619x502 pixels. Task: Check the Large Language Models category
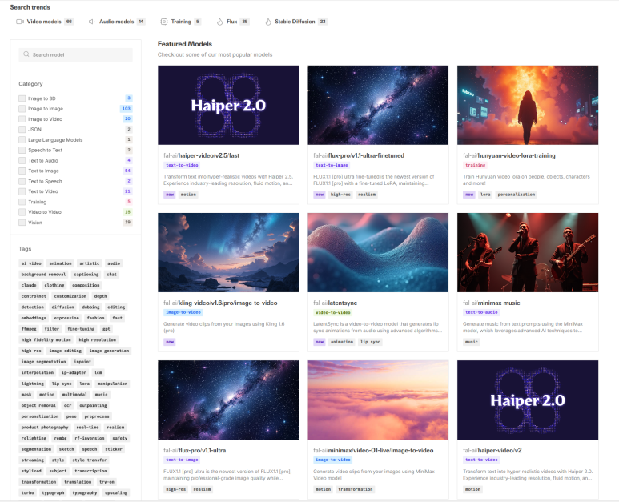pyautogui.click(x=22, y=139)
